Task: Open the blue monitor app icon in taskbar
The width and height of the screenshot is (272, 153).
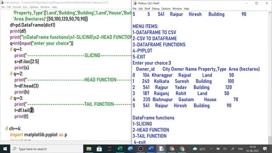Action: (x=130, y=149)
